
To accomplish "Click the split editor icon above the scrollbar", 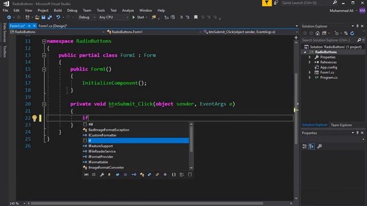I will point(296,38).
